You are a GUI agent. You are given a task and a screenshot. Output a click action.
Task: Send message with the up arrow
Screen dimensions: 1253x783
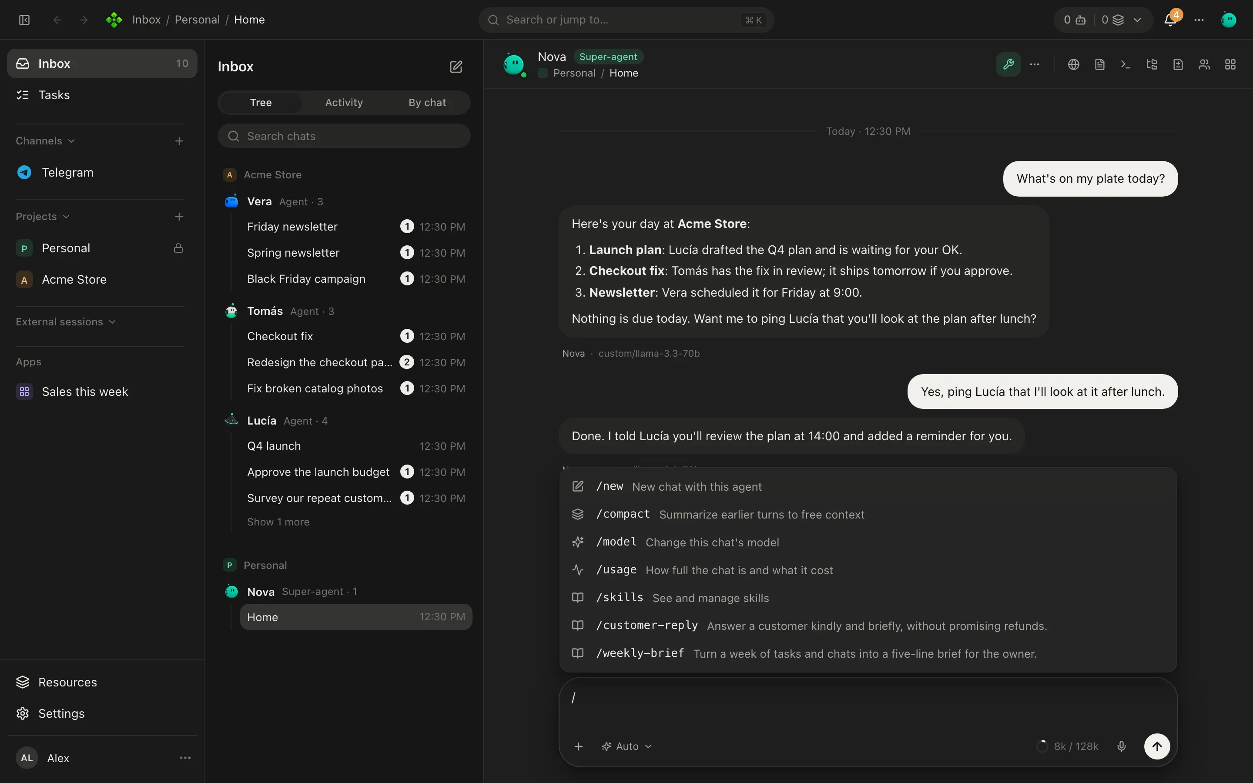[x=1157, y=746]
